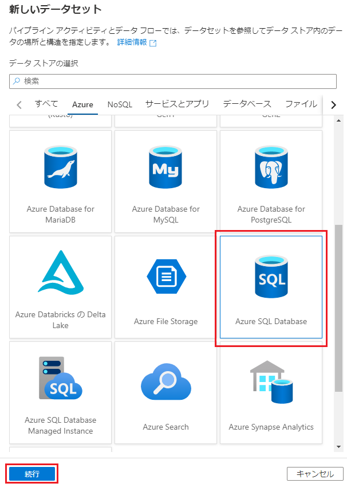Select the Azure Database for MariaDB icon
Viewport: 347px width, 487px height.
(x=61, y=167)
